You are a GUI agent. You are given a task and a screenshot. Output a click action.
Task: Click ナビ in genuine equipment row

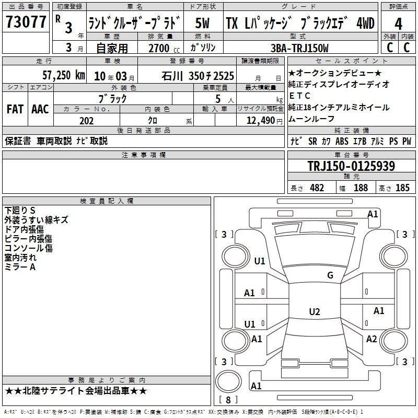click(296, 141)
